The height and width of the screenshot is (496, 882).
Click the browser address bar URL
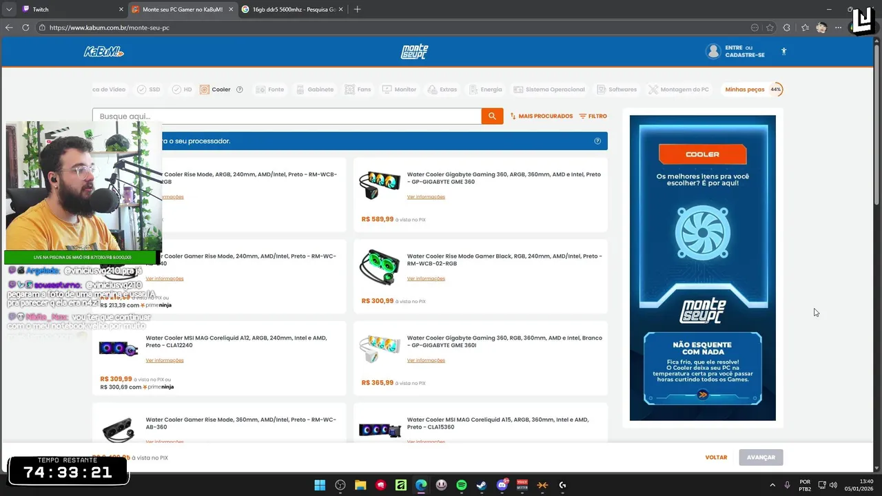pyautogui.click(x=110, y=28)
